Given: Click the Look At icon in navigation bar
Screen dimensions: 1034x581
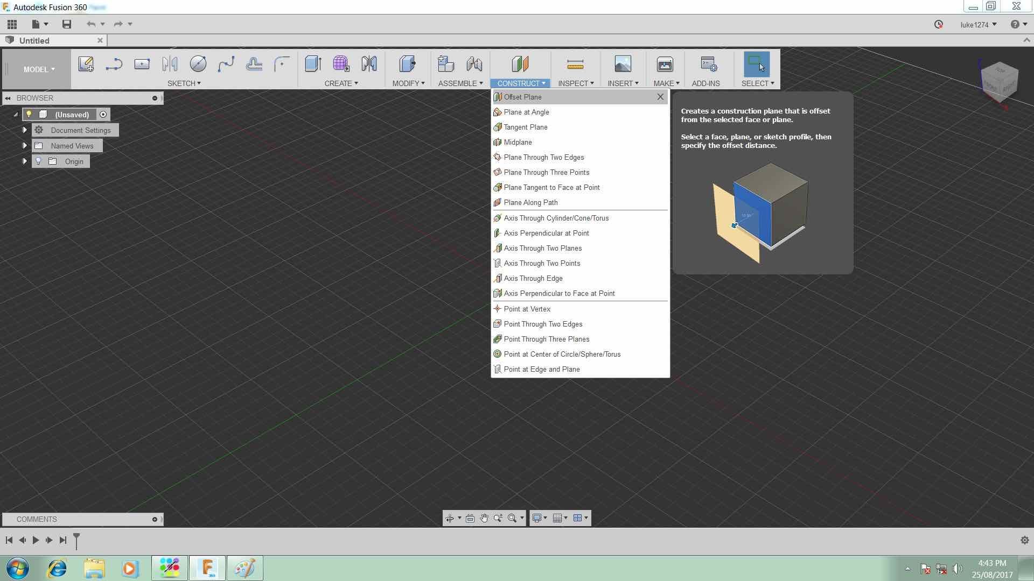Looking at the screenshot, I should tap(470, 518).
